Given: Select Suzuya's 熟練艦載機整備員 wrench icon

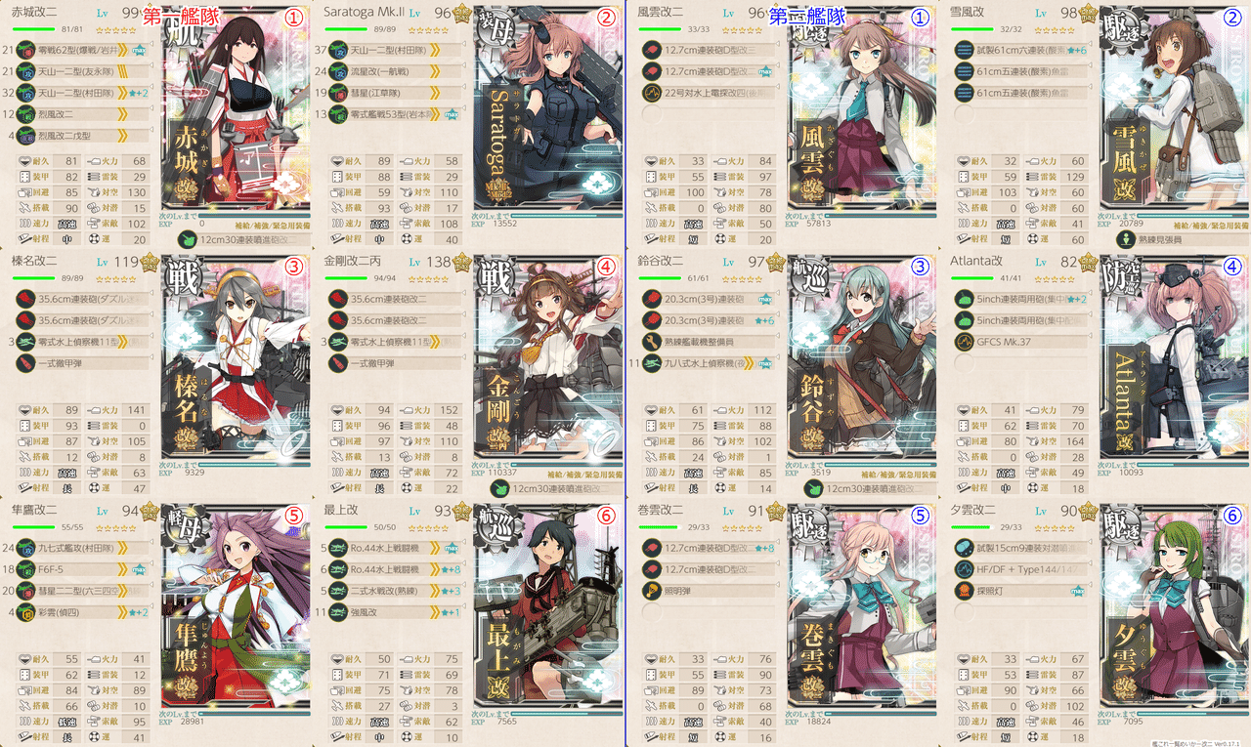Looking at the screenshot, I should (654, 342).
